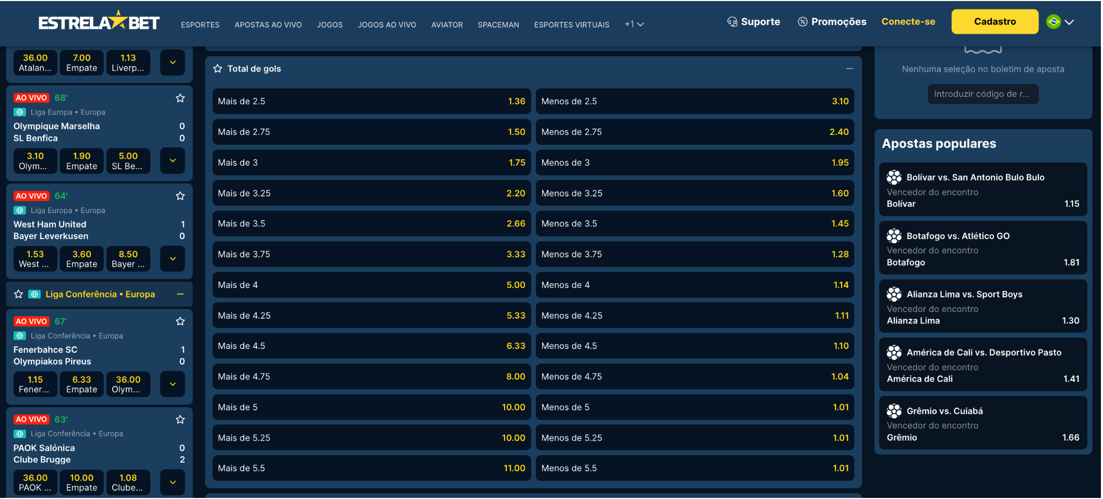Open the AVIATOR game
Screen dimensions: 1103x499
[447, 24]
